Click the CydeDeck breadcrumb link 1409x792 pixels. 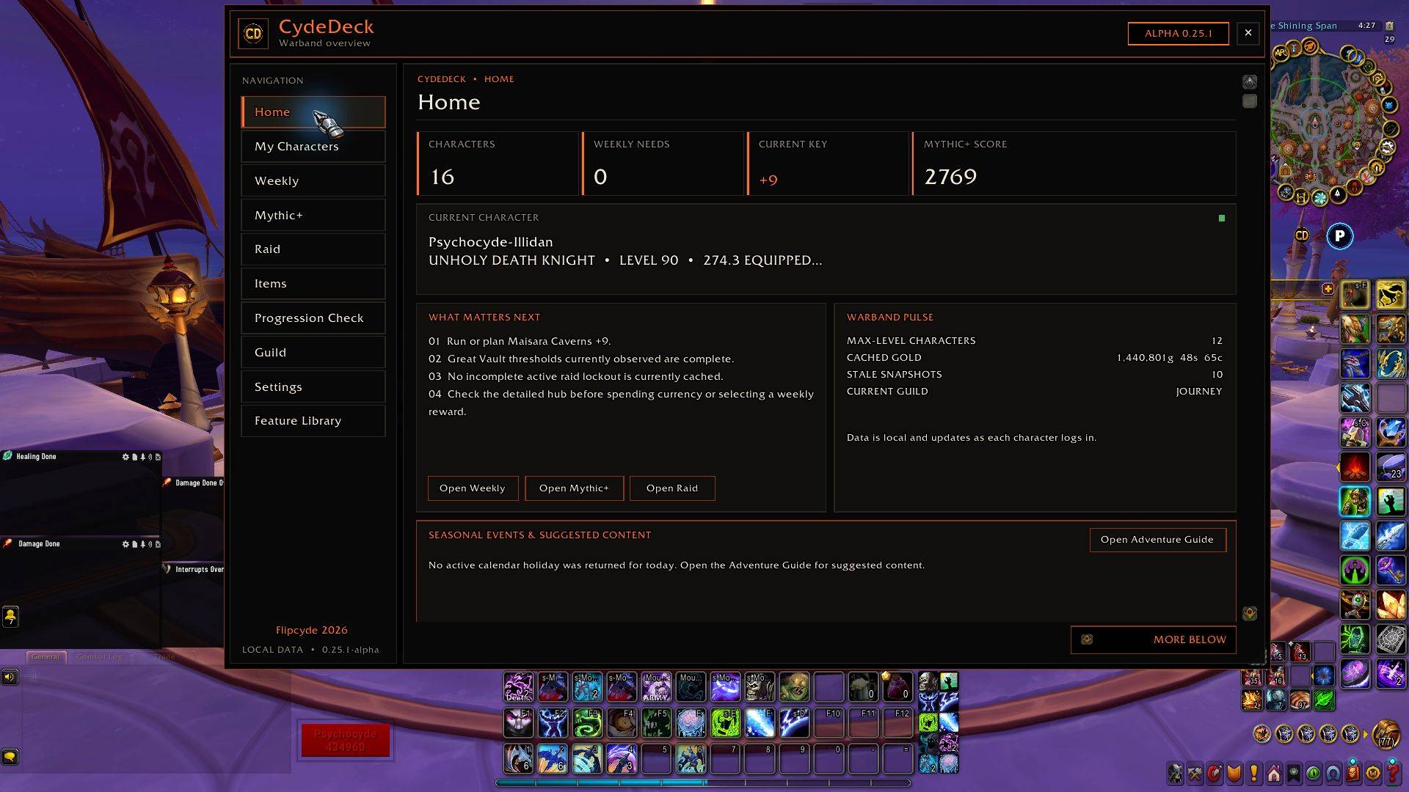click(x=442, y=79)
